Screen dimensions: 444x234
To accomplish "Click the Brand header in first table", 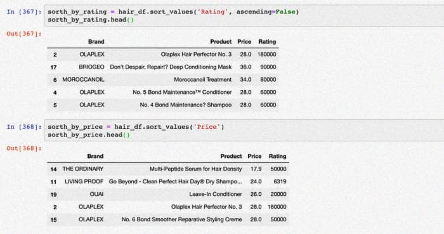I will pyautogui.click(x=96, y=42).
